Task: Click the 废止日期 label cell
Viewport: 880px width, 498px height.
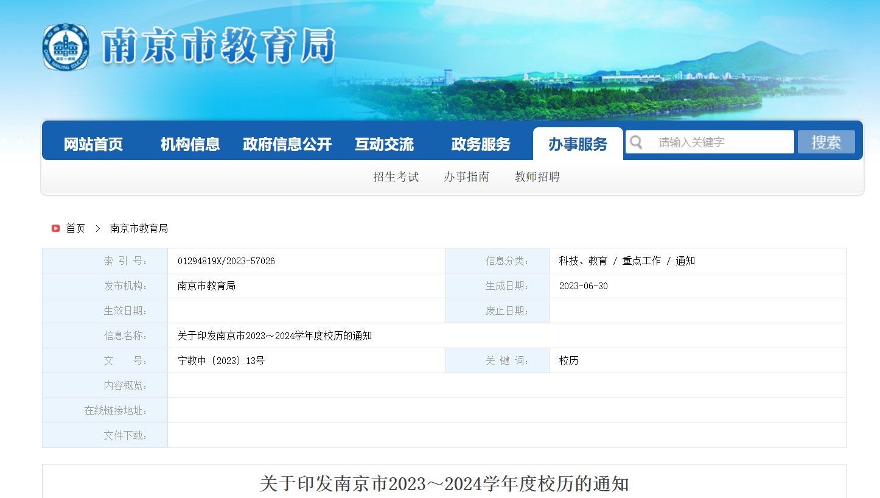Action: click(x=497, y=310)
